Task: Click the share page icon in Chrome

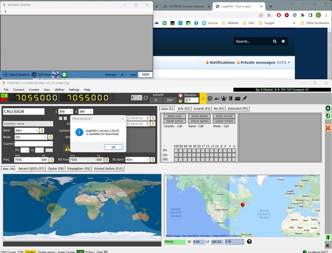Action: pyautogui.click(x=261, y=15)
